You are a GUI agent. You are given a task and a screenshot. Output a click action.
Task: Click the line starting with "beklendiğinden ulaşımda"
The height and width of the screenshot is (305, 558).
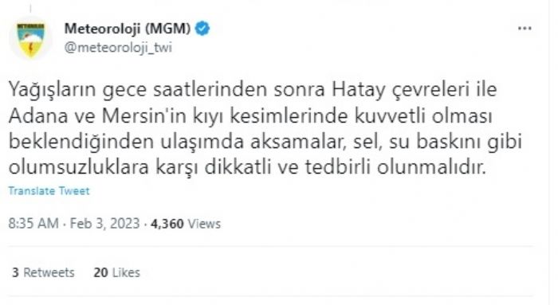(x=265, y=142)
